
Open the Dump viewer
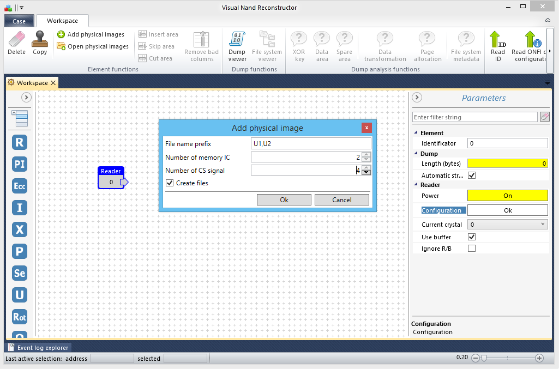237,46
